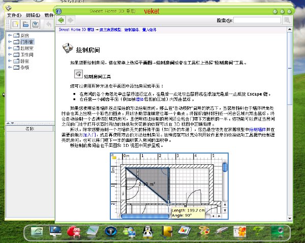Follow the 墙体 link in bullet list
The image size is (305, 243).
pyautogui.click(x=139, y=99)
